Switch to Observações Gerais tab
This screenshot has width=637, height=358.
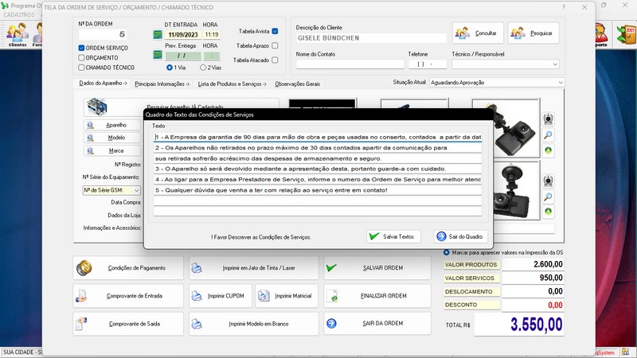click(x=297, y=84)
